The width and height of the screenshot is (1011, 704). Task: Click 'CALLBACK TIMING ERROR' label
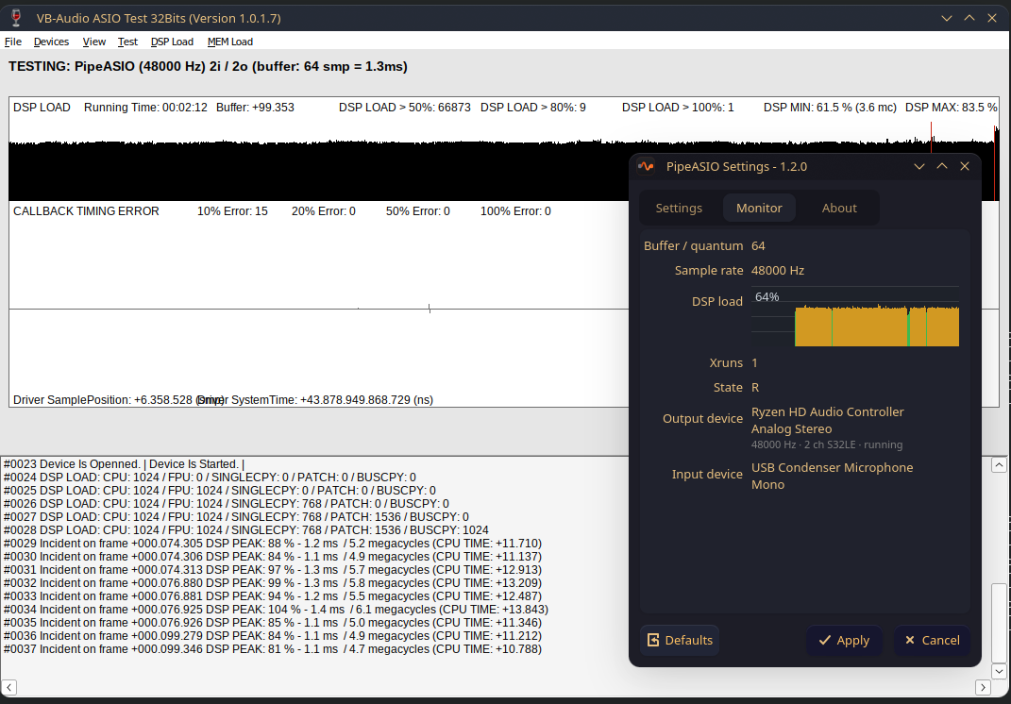pyautogui.click(x=86, y=211)
